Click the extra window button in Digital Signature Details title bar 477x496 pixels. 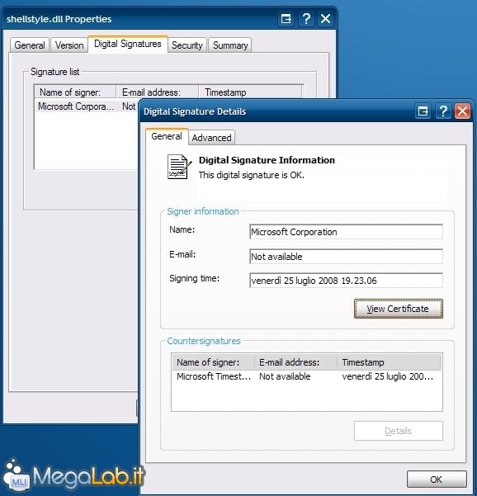coord(423,111)
